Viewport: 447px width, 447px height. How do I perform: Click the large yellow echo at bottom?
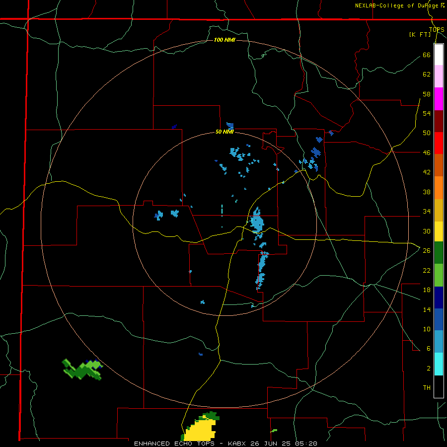point(200,429)
